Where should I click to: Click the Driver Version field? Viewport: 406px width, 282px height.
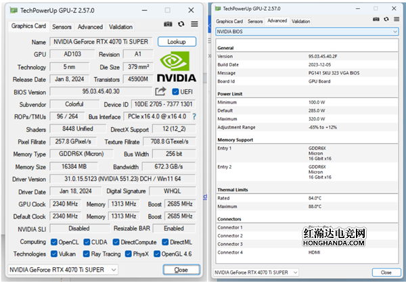122,179
